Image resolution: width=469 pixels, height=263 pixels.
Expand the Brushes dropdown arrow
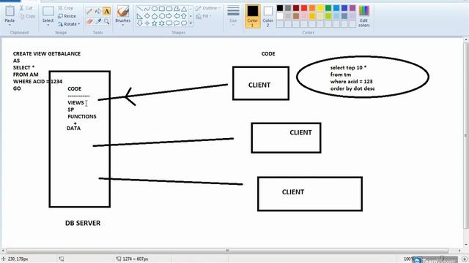122,25
